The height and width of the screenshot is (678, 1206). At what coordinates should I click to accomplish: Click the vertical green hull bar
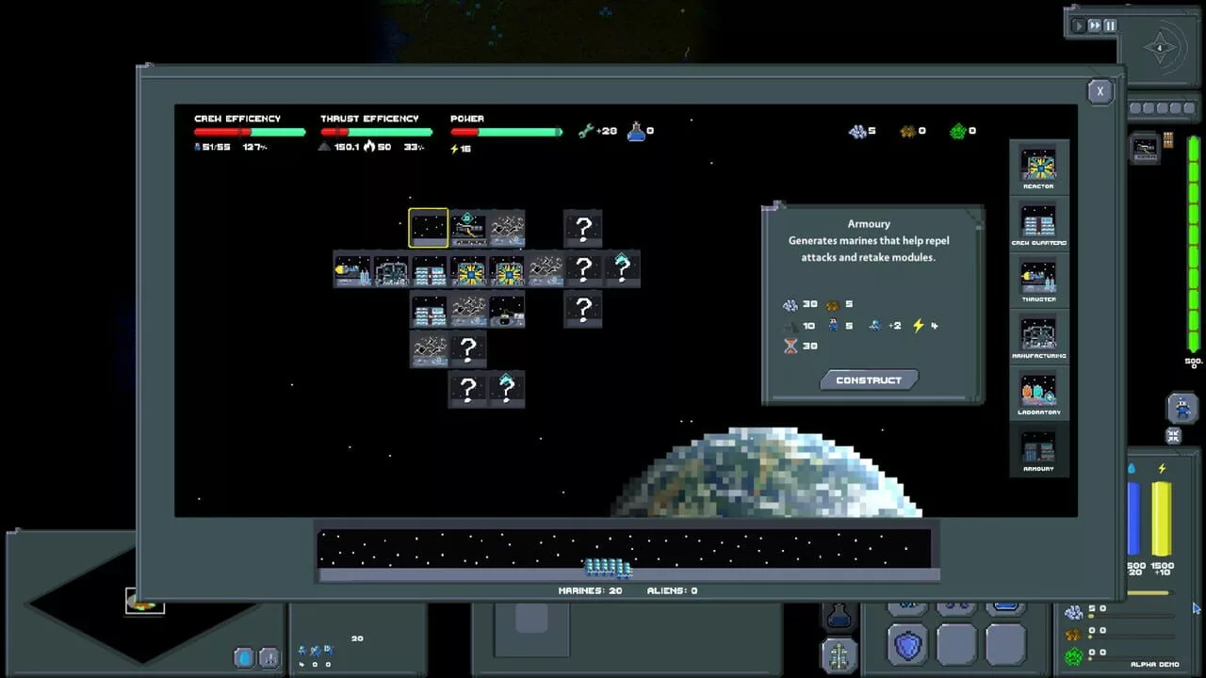point(1193,245)
